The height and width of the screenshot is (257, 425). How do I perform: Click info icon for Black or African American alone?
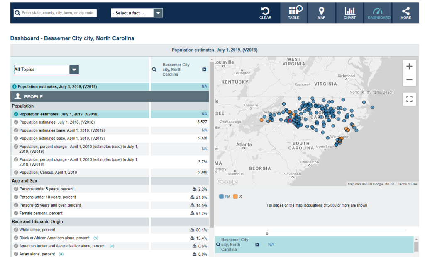click(x=16, y=238)
